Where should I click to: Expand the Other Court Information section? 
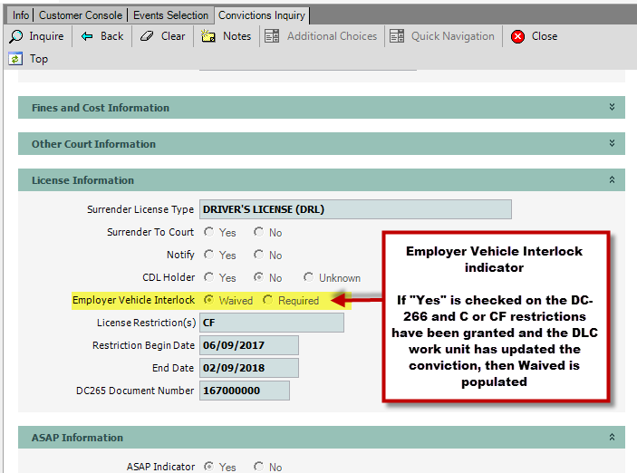(x=613, y=144)
